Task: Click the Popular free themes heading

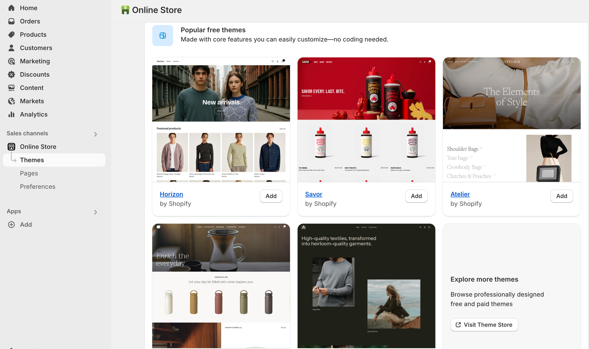Action: (213, 30)
